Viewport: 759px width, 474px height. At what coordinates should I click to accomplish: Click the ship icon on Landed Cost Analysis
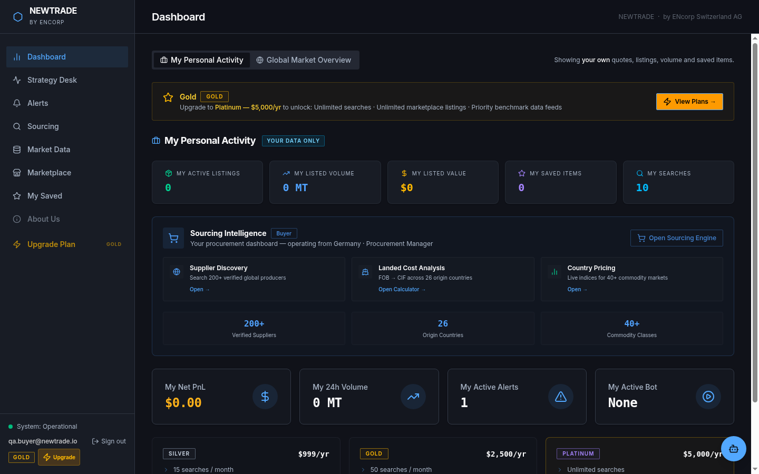(x=365, y=272)
